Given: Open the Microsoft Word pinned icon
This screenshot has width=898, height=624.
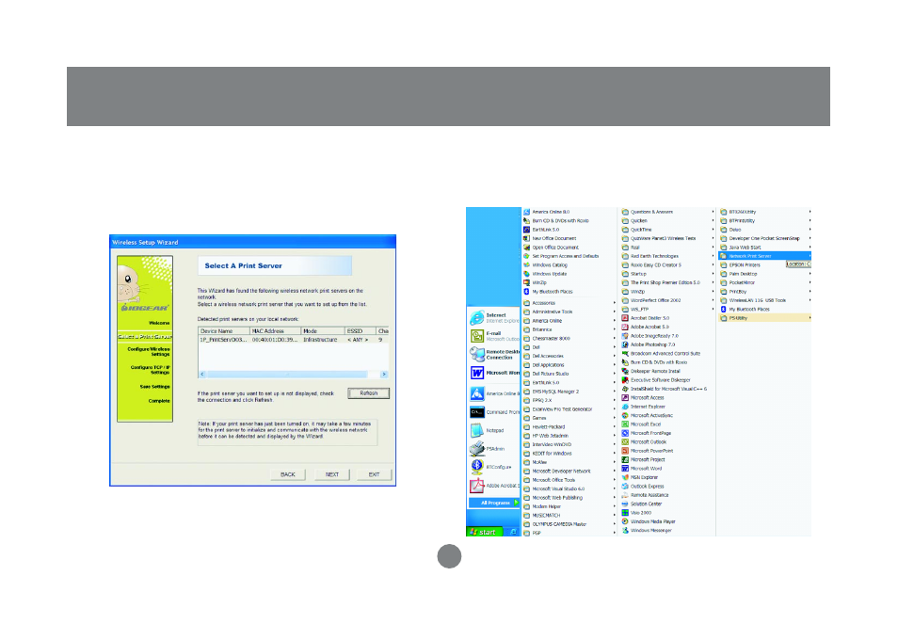Looking at the screenshot, I should (x=476, y=373).
